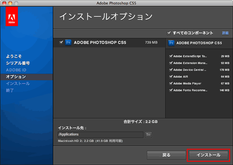This screenshot has height=165, width=233.
Task: Click the Ps icon in right panel header
Action: [171, 43]
